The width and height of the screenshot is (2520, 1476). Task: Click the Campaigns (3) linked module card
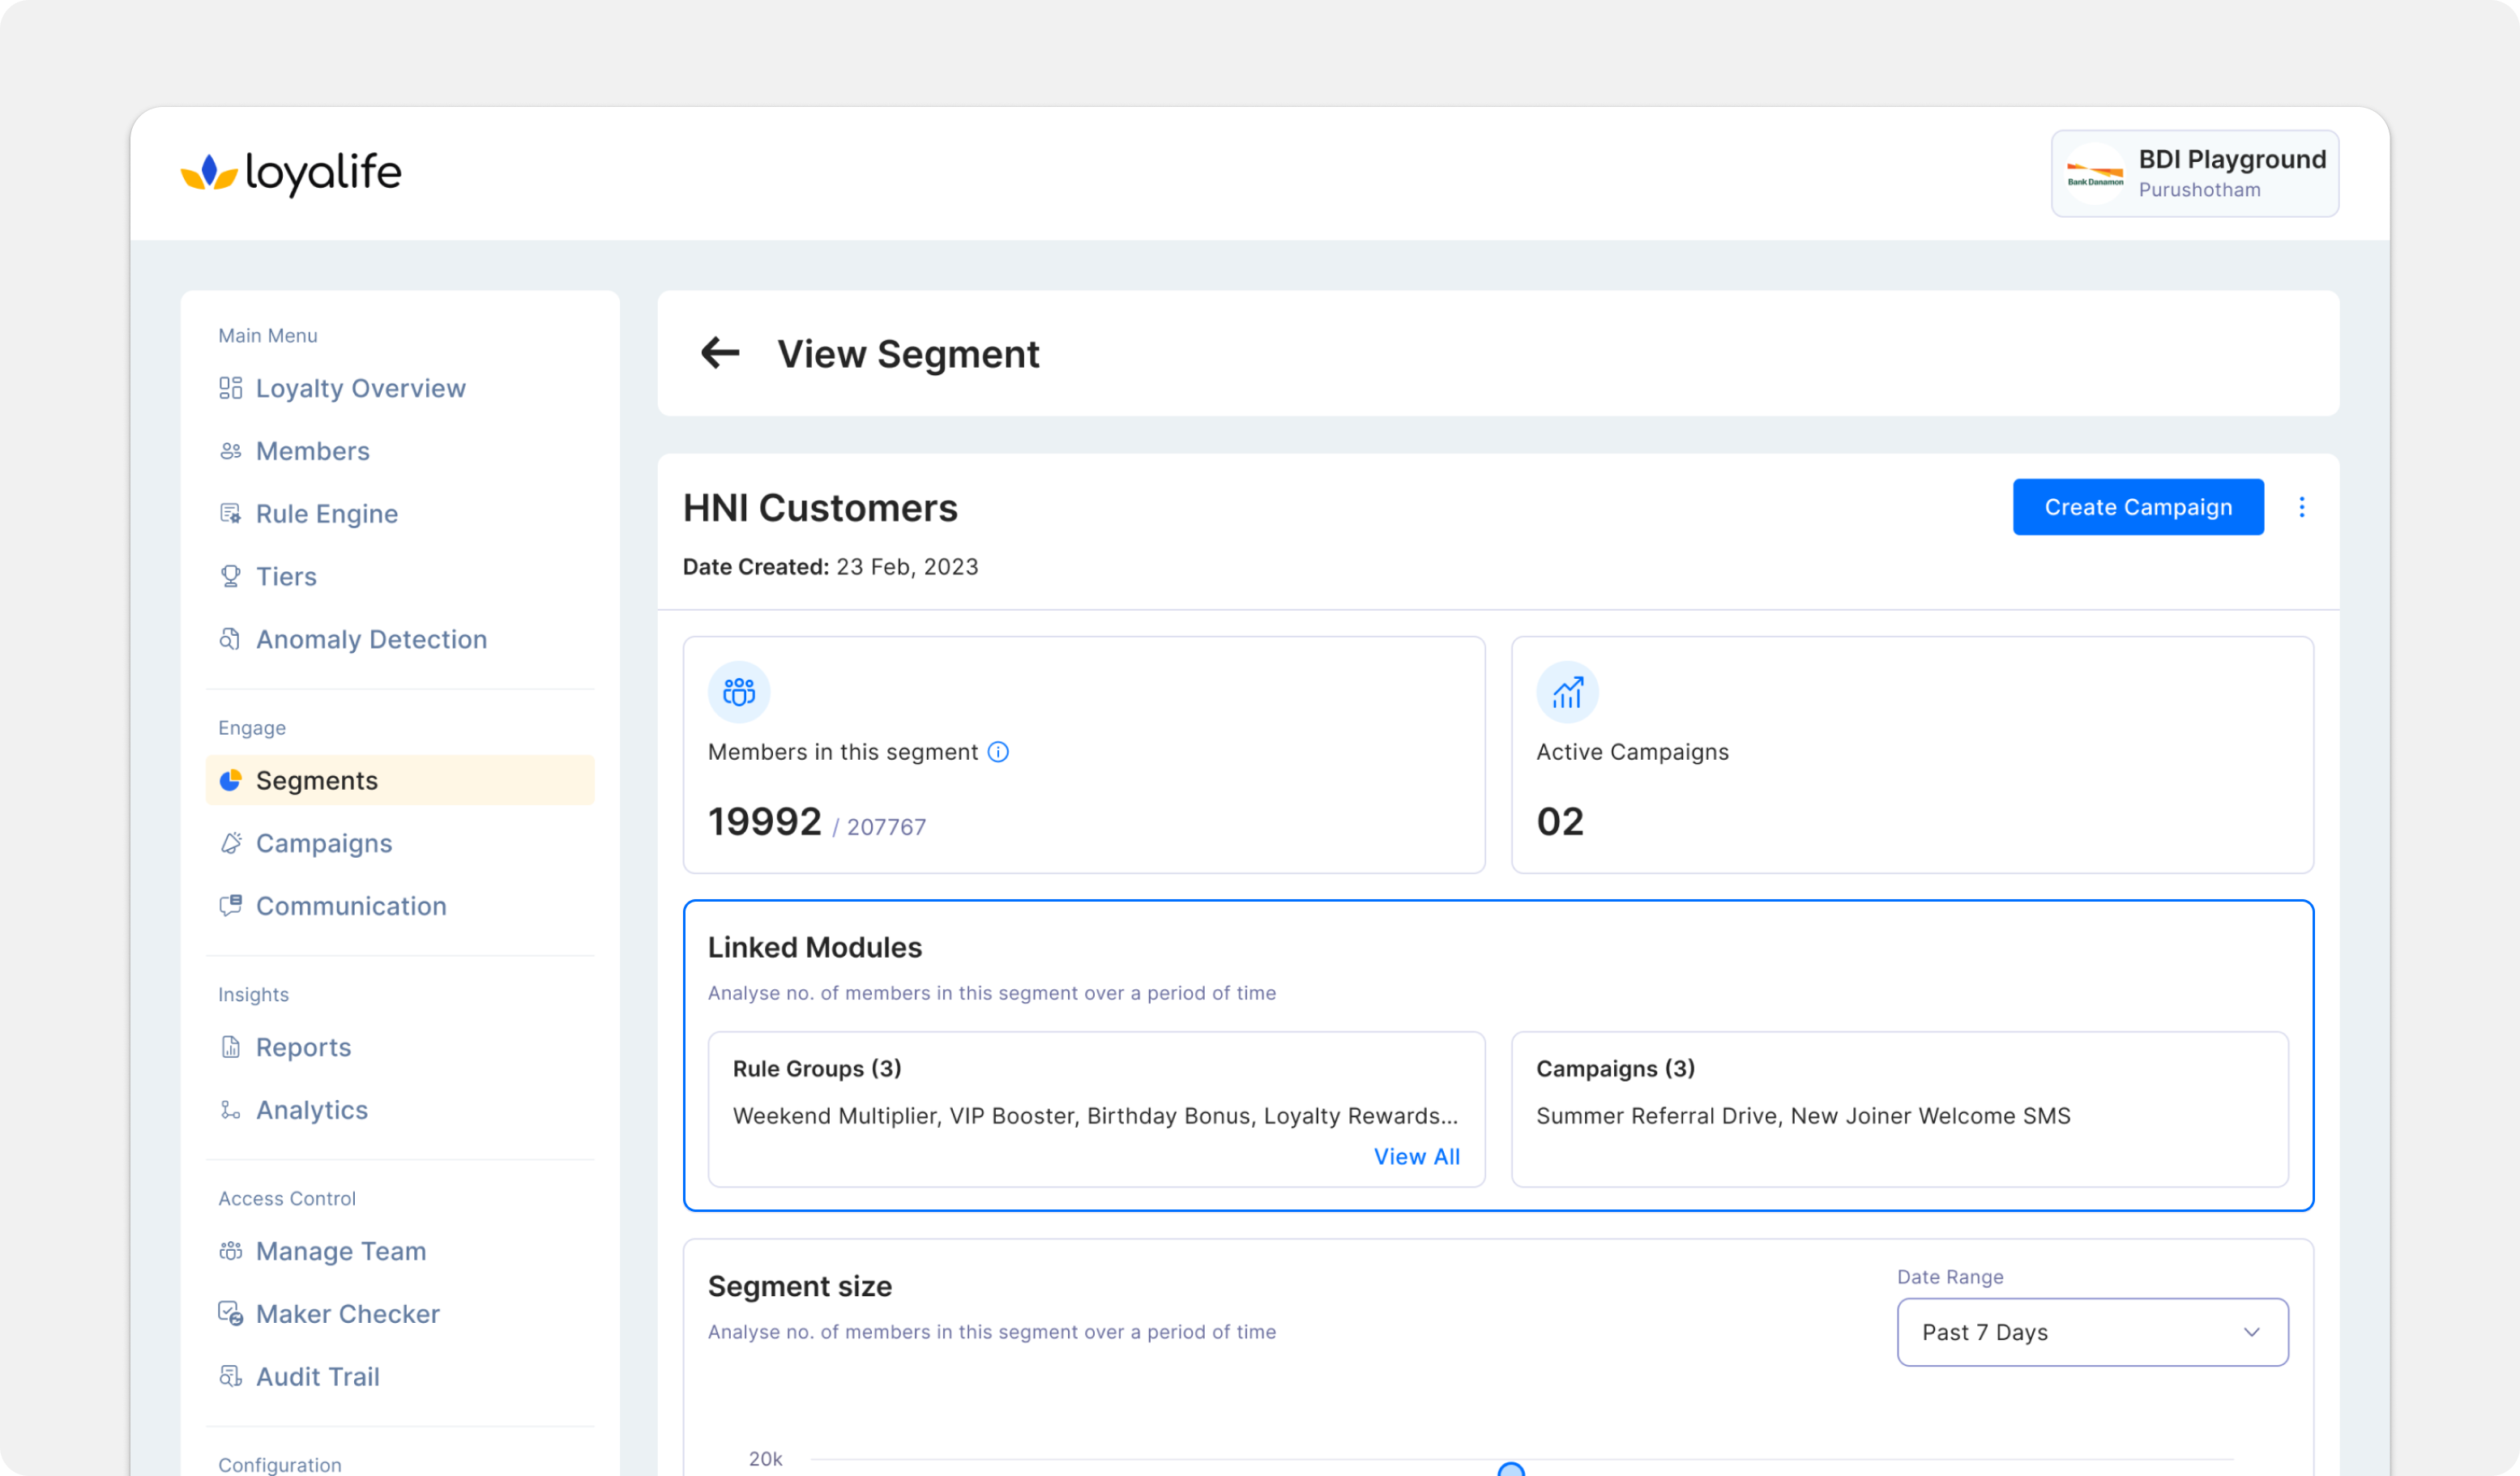(1899, 1109)
